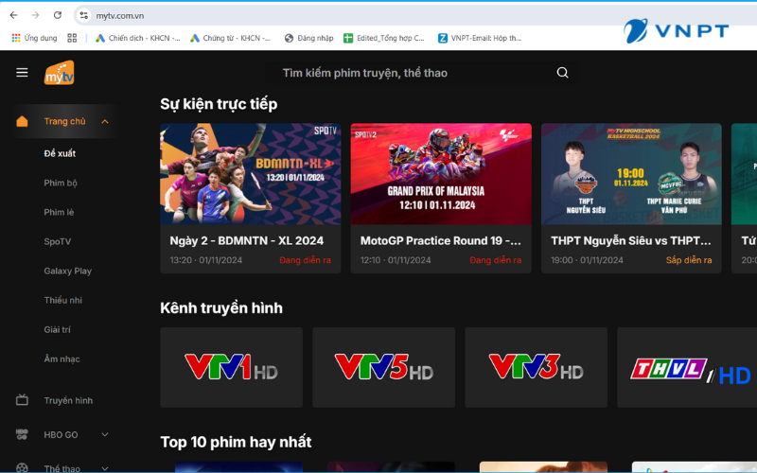The height and width of the screenshot is (473, 757).
Task: Click the browser forward arrow
Action: pos(35,15)
